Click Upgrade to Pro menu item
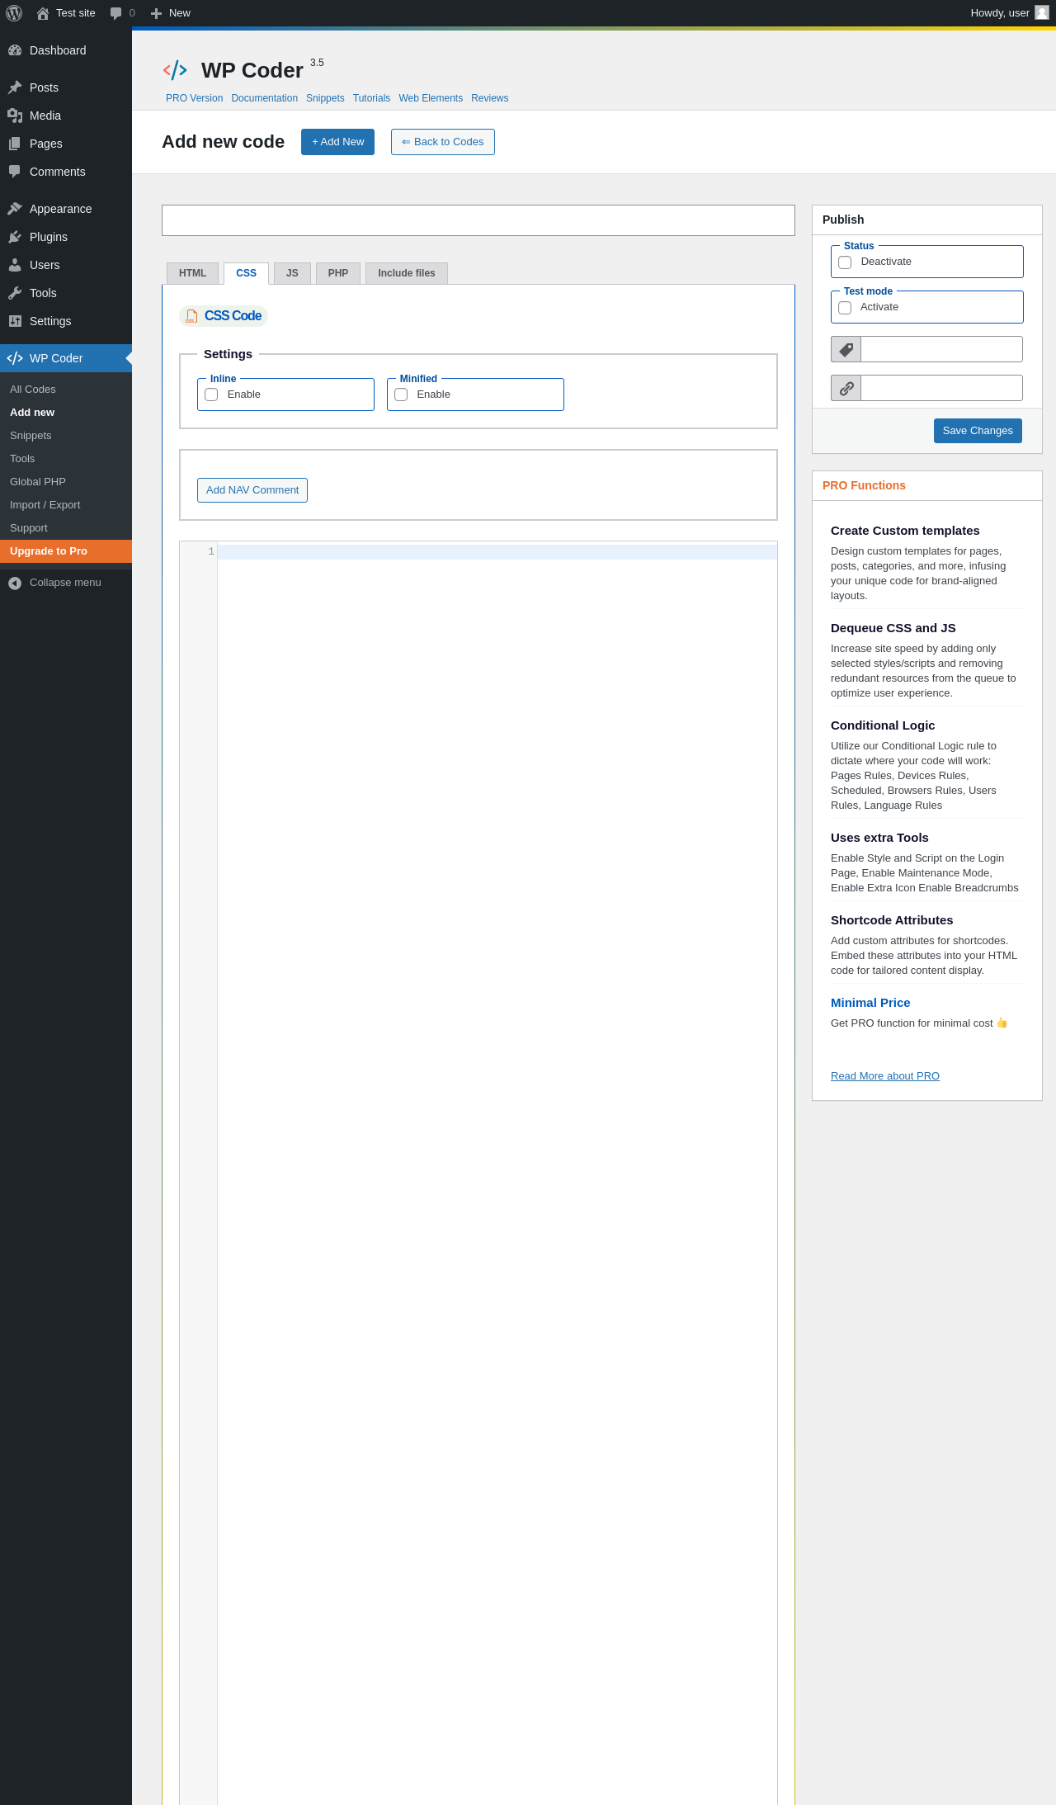 coord(66,551)
